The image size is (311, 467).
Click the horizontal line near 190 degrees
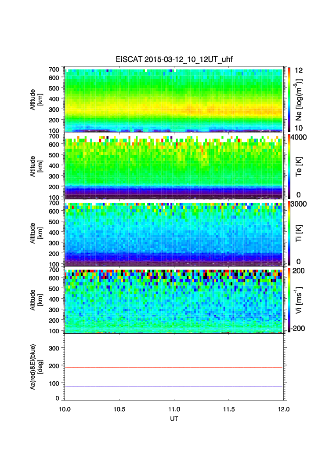point(174,367)
